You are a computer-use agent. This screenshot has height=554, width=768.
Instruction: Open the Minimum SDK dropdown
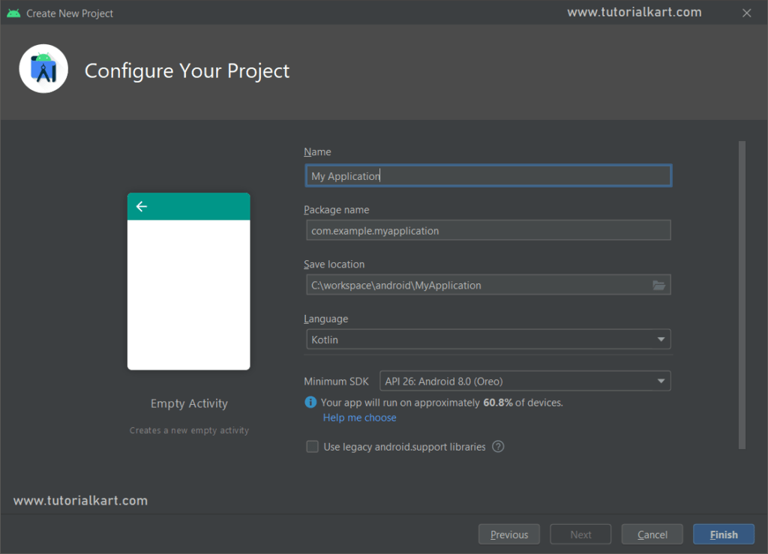click(525, 381)
